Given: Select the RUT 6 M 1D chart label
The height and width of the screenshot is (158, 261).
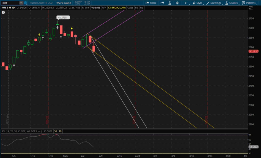Looking at the screenshot, I should pyautogui.click(x=8, y=8).
